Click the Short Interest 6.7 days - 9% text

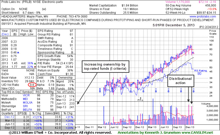click(21, 13)
